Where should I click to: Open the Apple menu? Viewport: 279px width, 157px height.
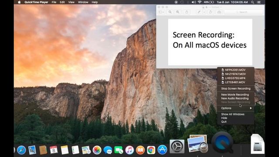click(x=19, y=2)
